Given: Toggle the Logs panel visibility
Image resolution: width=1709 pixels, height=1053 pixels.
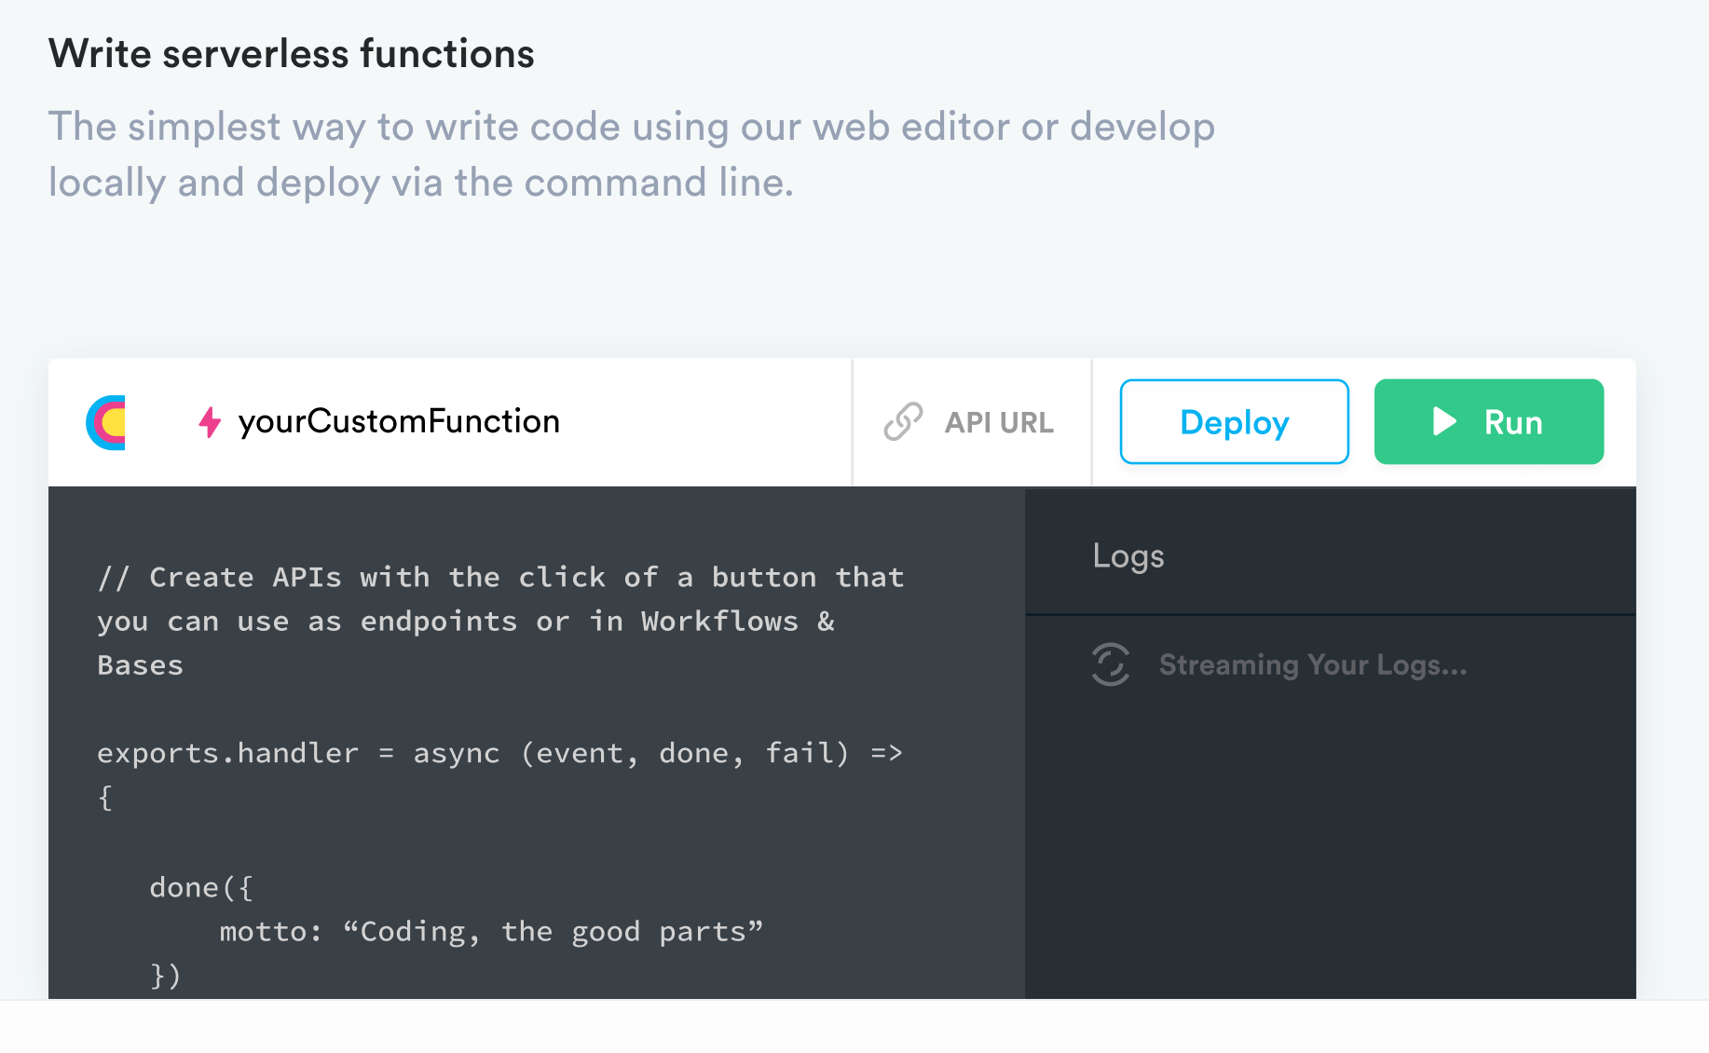Looking at the screenshot, I should (1128, 555).
